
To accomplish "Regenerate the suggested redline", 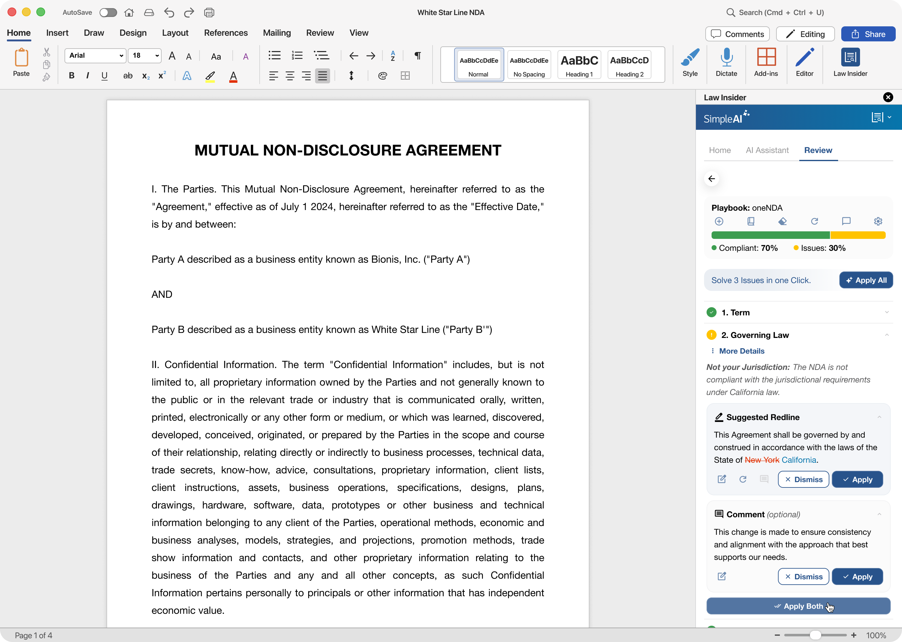I will 743,479.
